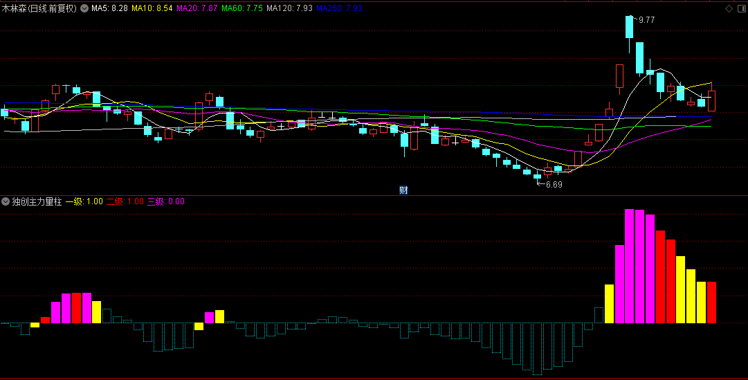Screen dimensions: 748x380
Task: Click the 9.77 high price marker
Action: [646, 20]
